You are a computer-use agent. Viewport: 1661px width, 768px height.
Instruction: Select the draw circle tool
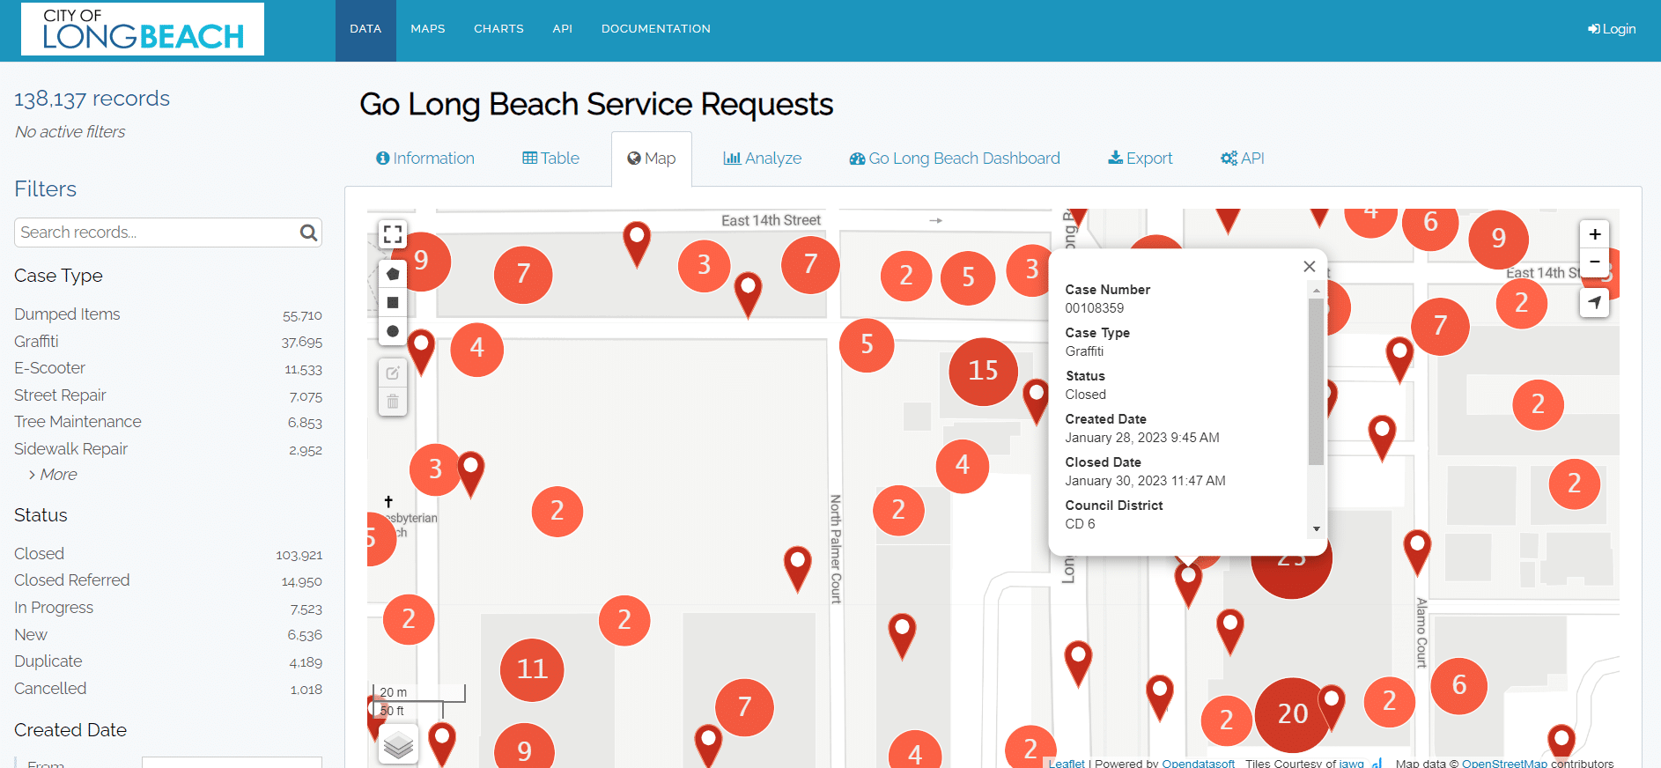click(x=393, y=331)
